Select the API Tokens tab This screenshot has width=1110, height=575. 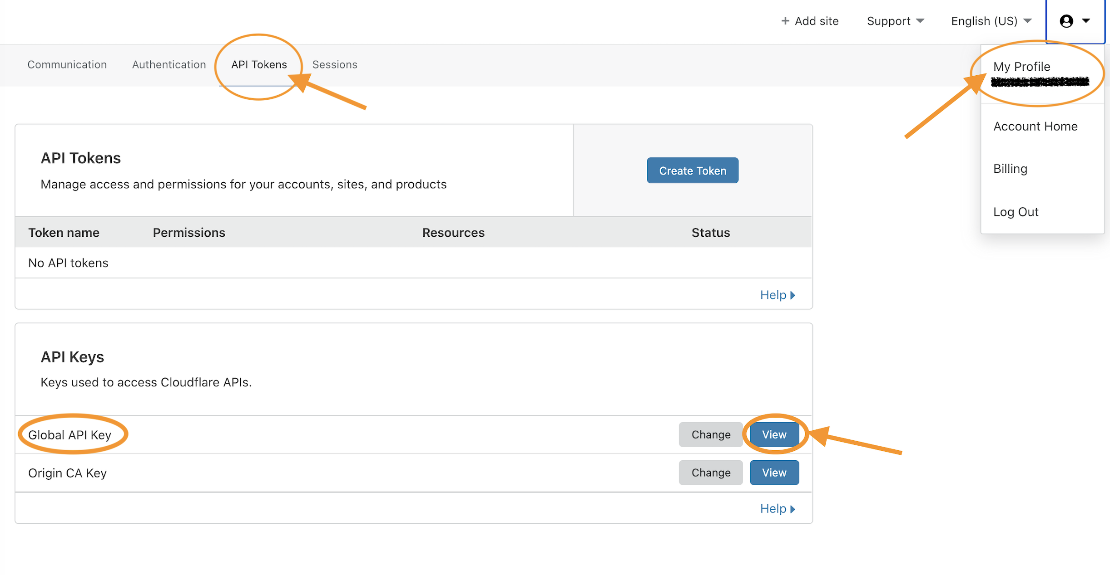point(259,64)
